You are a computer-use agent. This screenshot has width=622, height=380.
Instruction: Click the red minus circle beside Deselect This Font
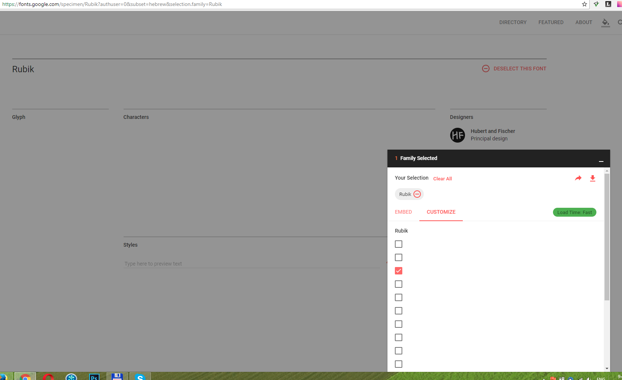click(x=486, y=69)
